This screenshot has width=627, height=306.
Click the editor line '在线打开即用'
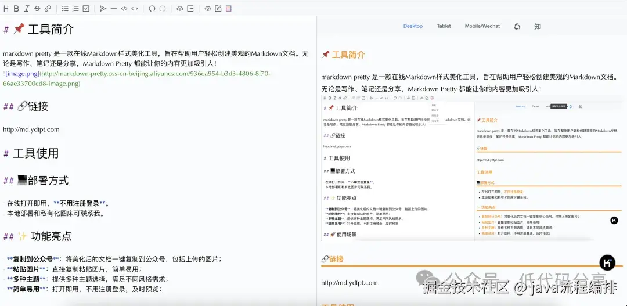(56, 204)
